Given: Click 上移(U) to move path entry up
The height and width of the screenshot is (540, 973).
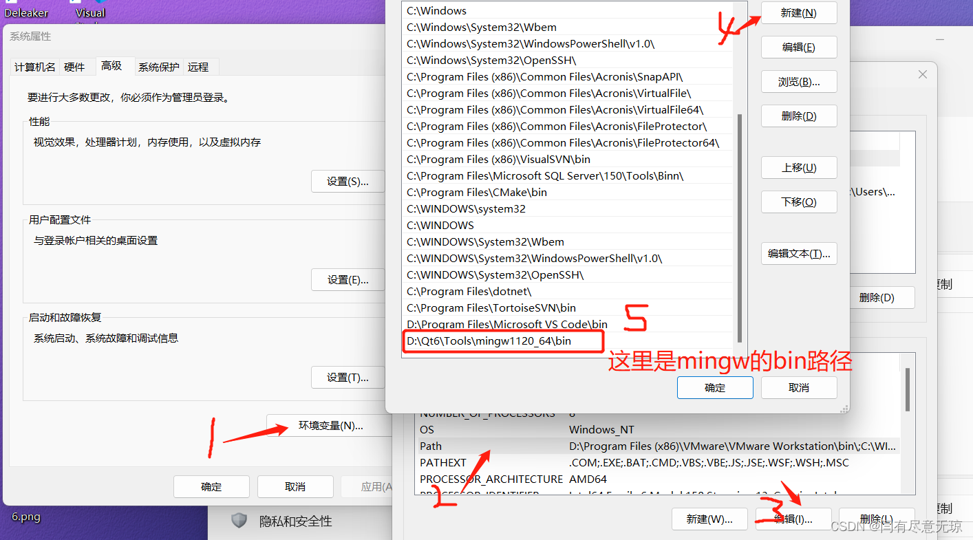Looking at the screenshot, I should coord(799,167).
